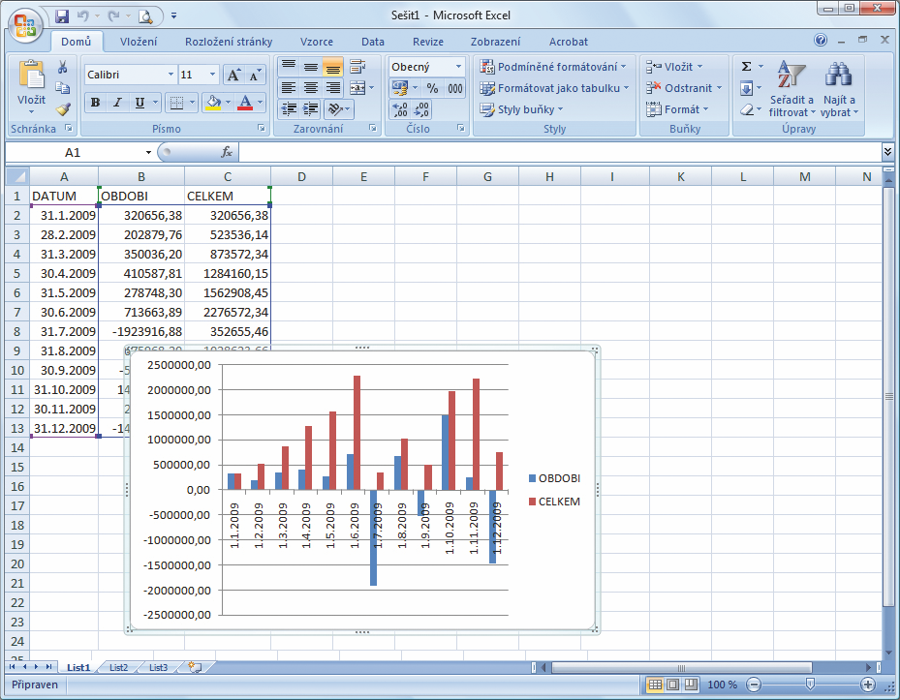Screen dimensions: 900x700
Task: Switch to Normal view in status bar
Action: coord(655,685)
